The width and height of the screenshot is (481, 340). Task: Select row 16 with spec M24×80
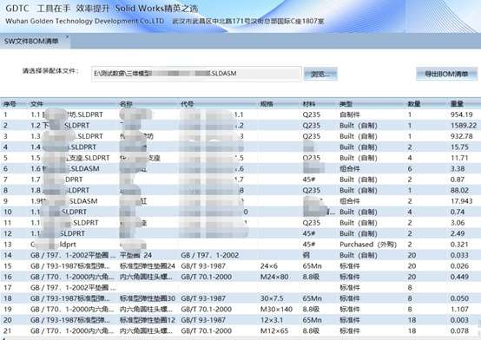240,277
